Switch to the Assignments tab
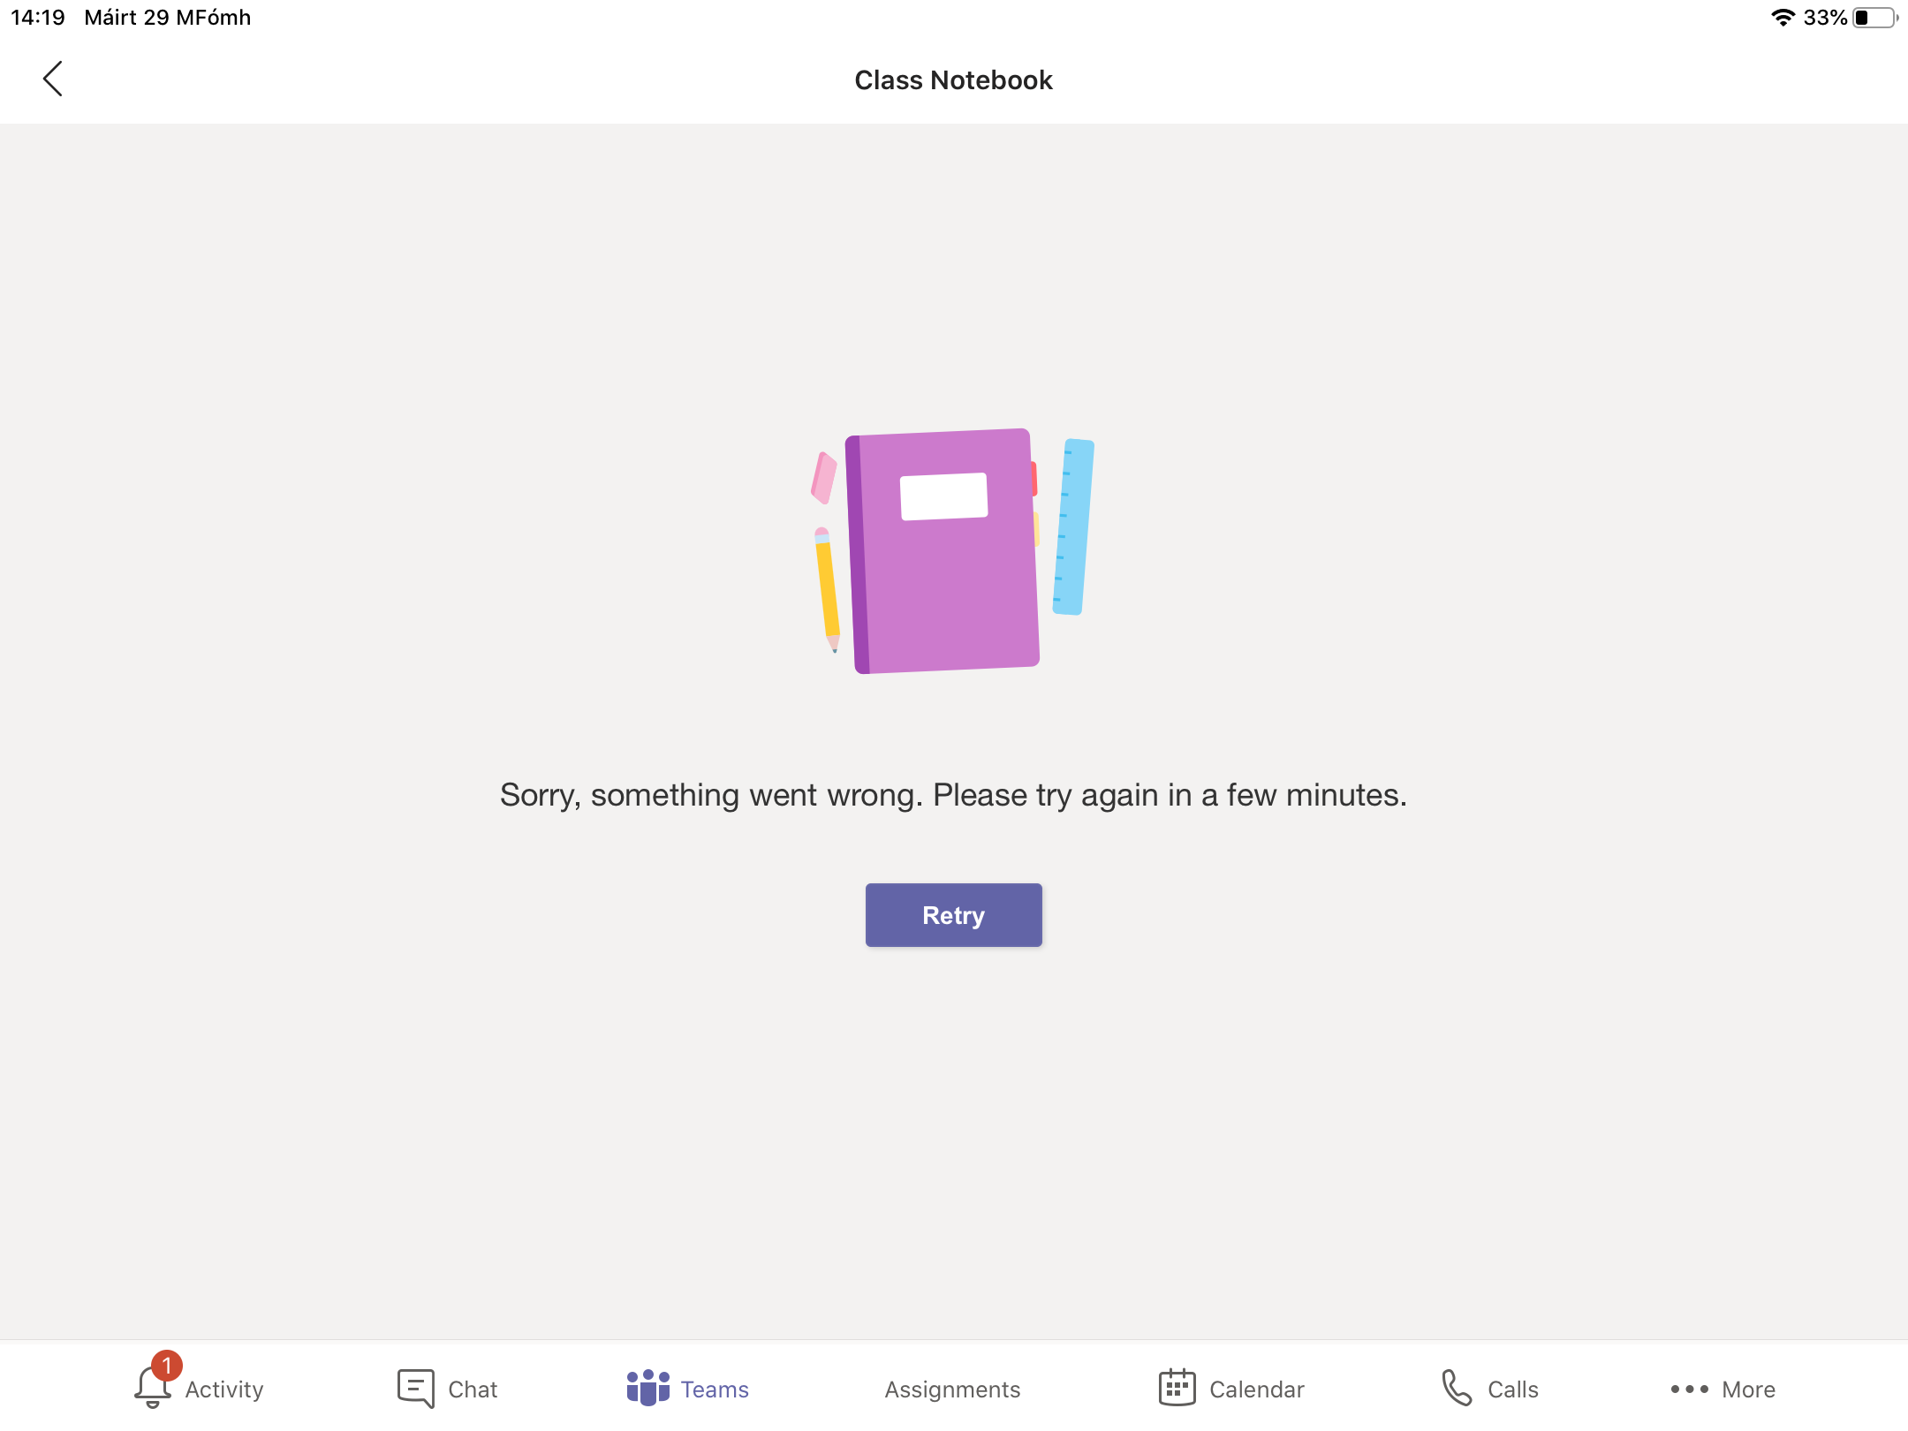Screen dimensions: 1908x1431 tap(952, 1389)
